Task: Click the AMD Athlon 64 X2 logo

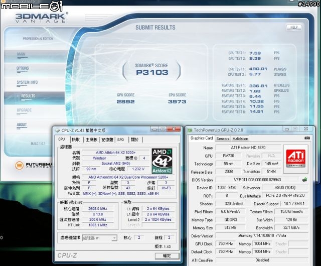Action: (x=162, y=161)
